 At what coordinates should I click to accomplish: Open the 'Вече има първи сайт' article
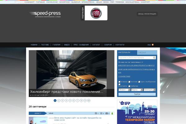tap(78, 119)
